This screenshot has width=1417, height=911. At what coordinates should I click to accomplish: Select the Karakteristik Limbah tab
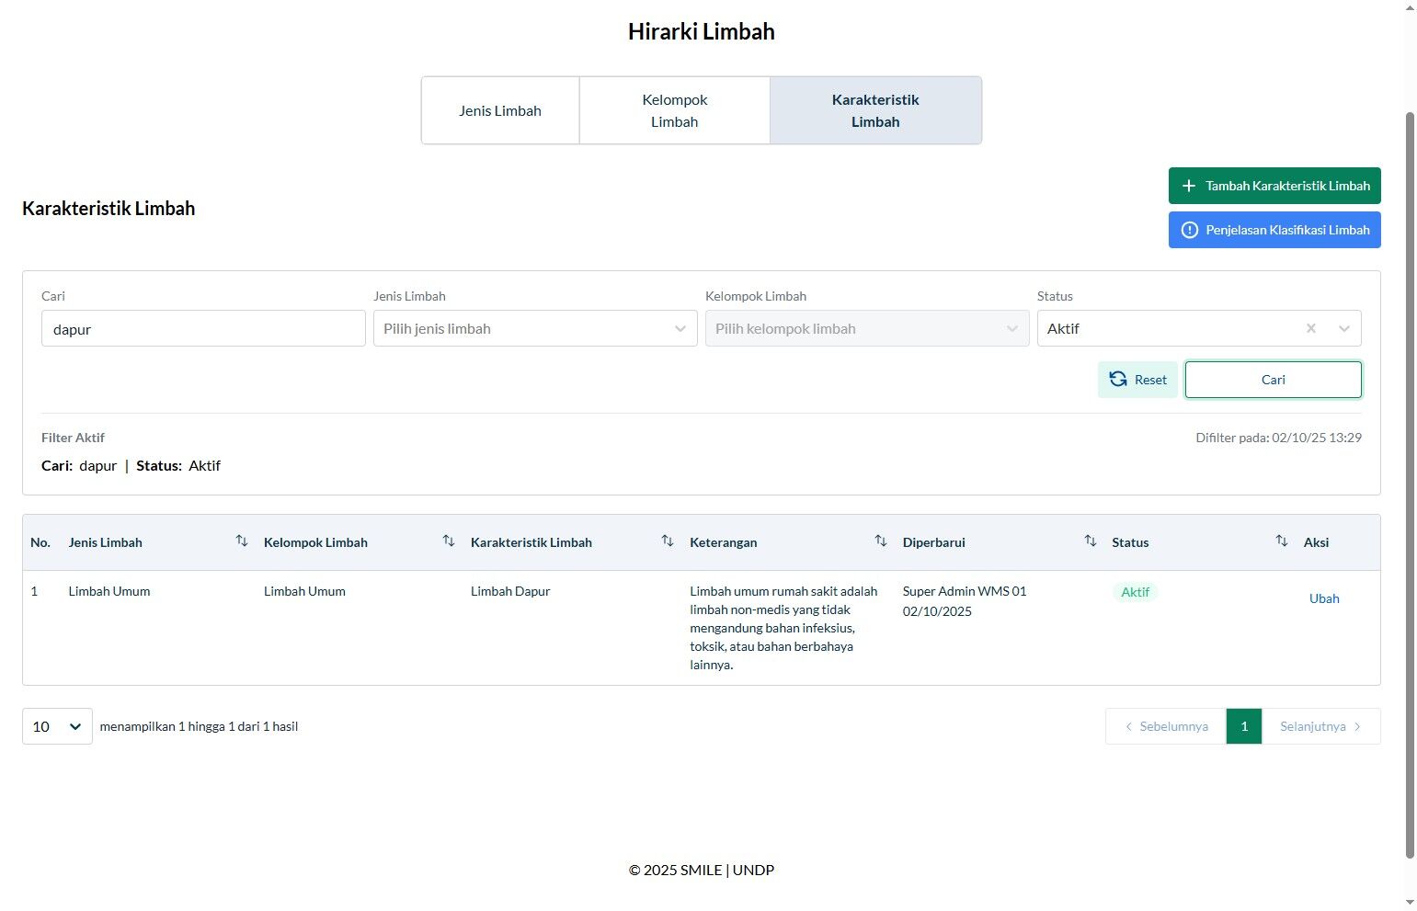tap(875, 110)
